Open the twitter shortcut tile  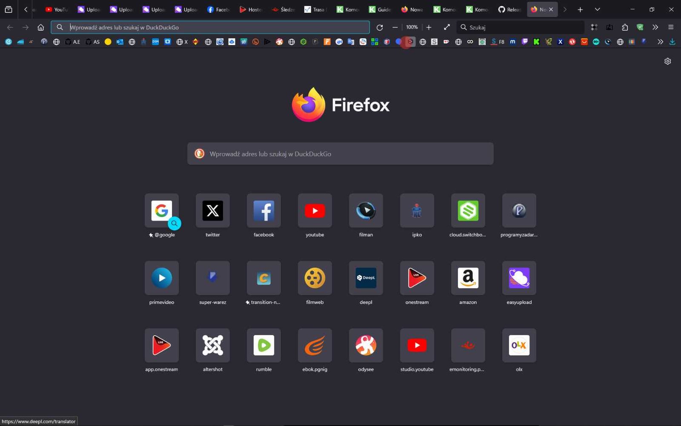[213, 210]
